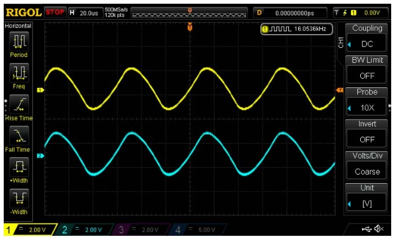Click the waveform memory position bar
Viewport: 398px width, 242px height.
pos(189,13)
